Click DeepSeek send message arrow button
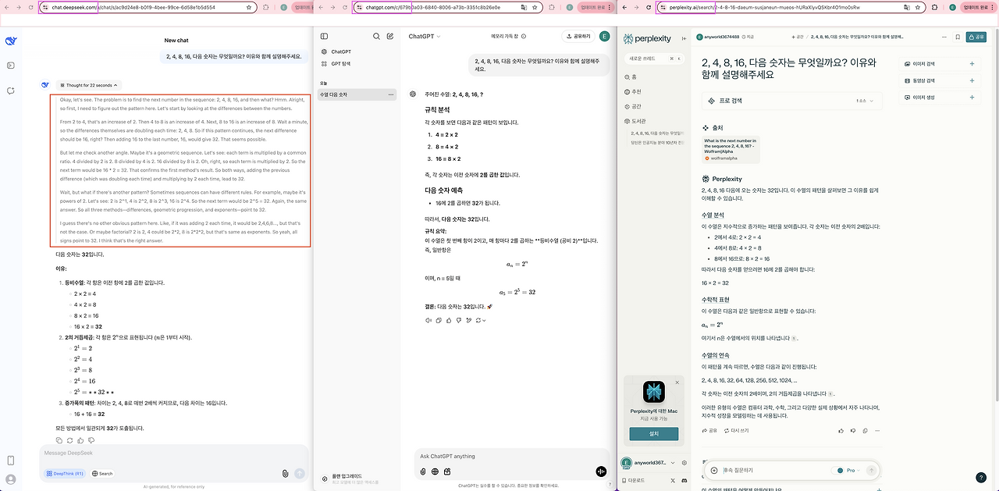 pyautogui.click(x=300, y=473)
